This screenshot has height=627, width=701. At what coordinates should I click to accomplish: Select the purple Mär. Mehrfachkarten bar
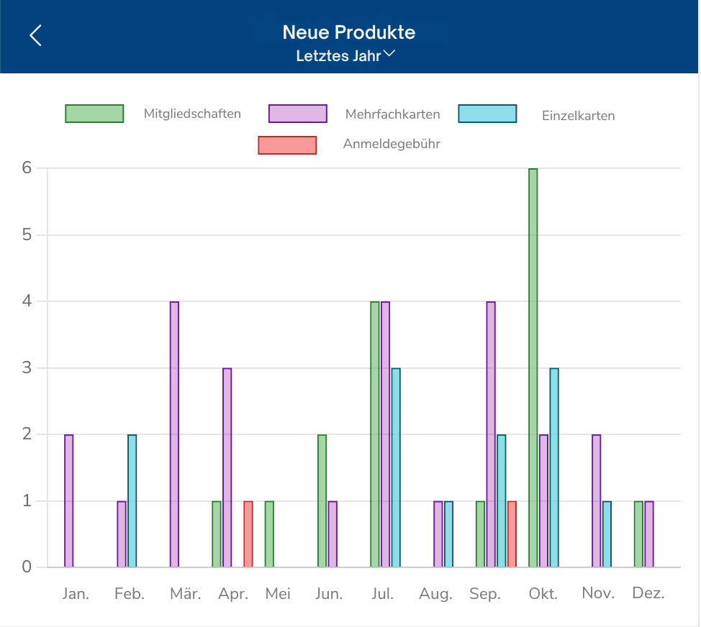pyautogui.click(x=174, y=434)
